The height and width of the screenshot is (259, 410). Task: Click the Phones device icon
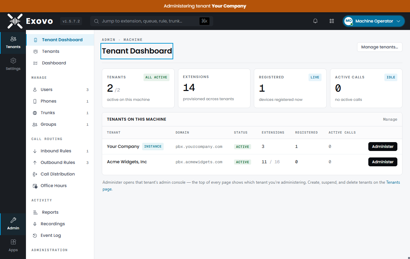point(35,101)
